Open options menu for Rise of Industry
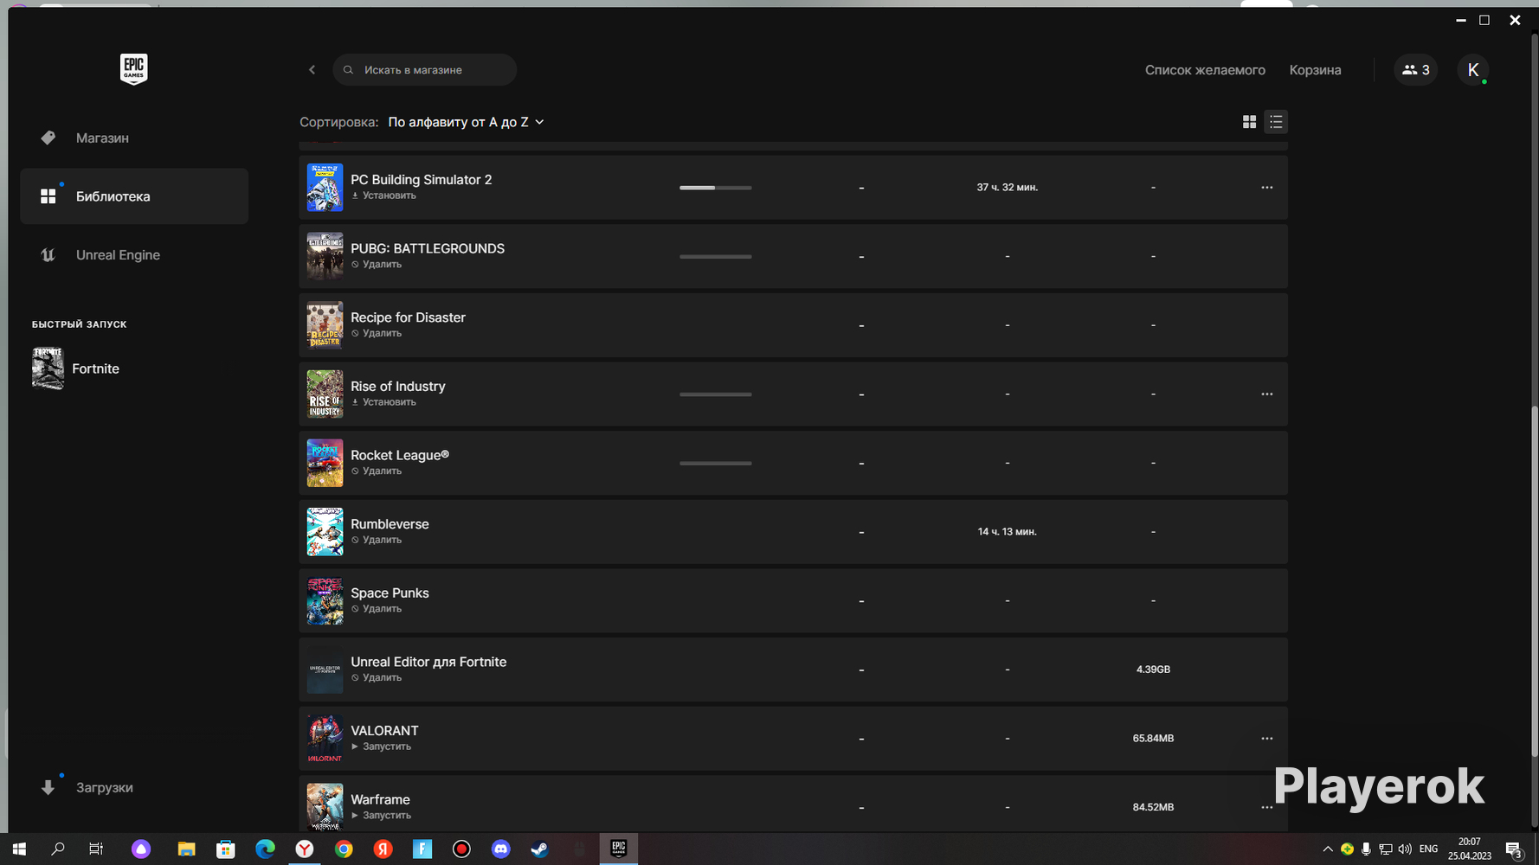The width and height of the screenshot is (1539, 865). (x=1266, y=394)
